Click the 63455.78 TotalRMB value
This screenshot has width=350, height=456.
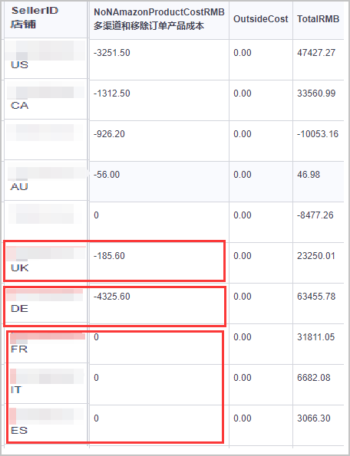pos(316,297)
